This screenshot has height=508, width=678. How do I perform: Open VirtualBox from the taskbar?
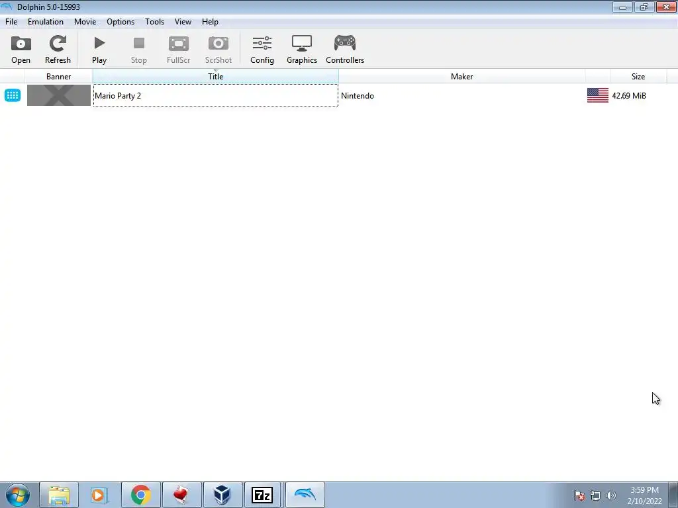(222, 495)
